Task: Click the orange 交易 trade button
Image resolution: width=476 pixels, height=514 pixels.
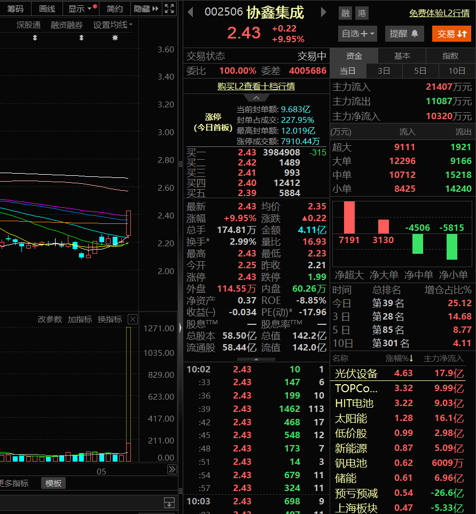Action: click(452, 34)
